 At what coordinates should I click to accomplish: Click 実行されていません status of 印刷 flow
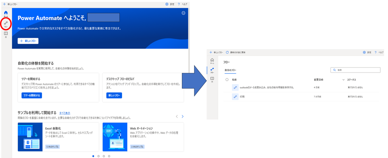(355, 97)
